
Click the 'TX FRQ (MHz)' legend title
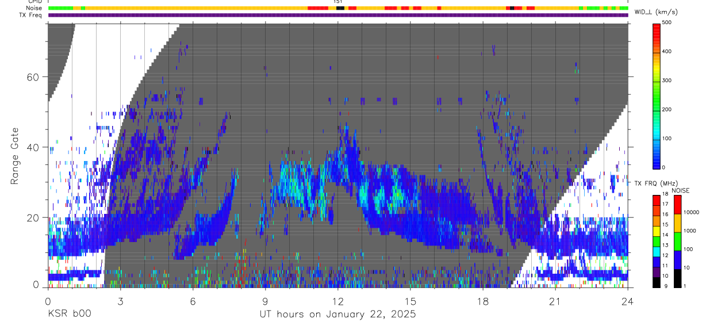655,183
